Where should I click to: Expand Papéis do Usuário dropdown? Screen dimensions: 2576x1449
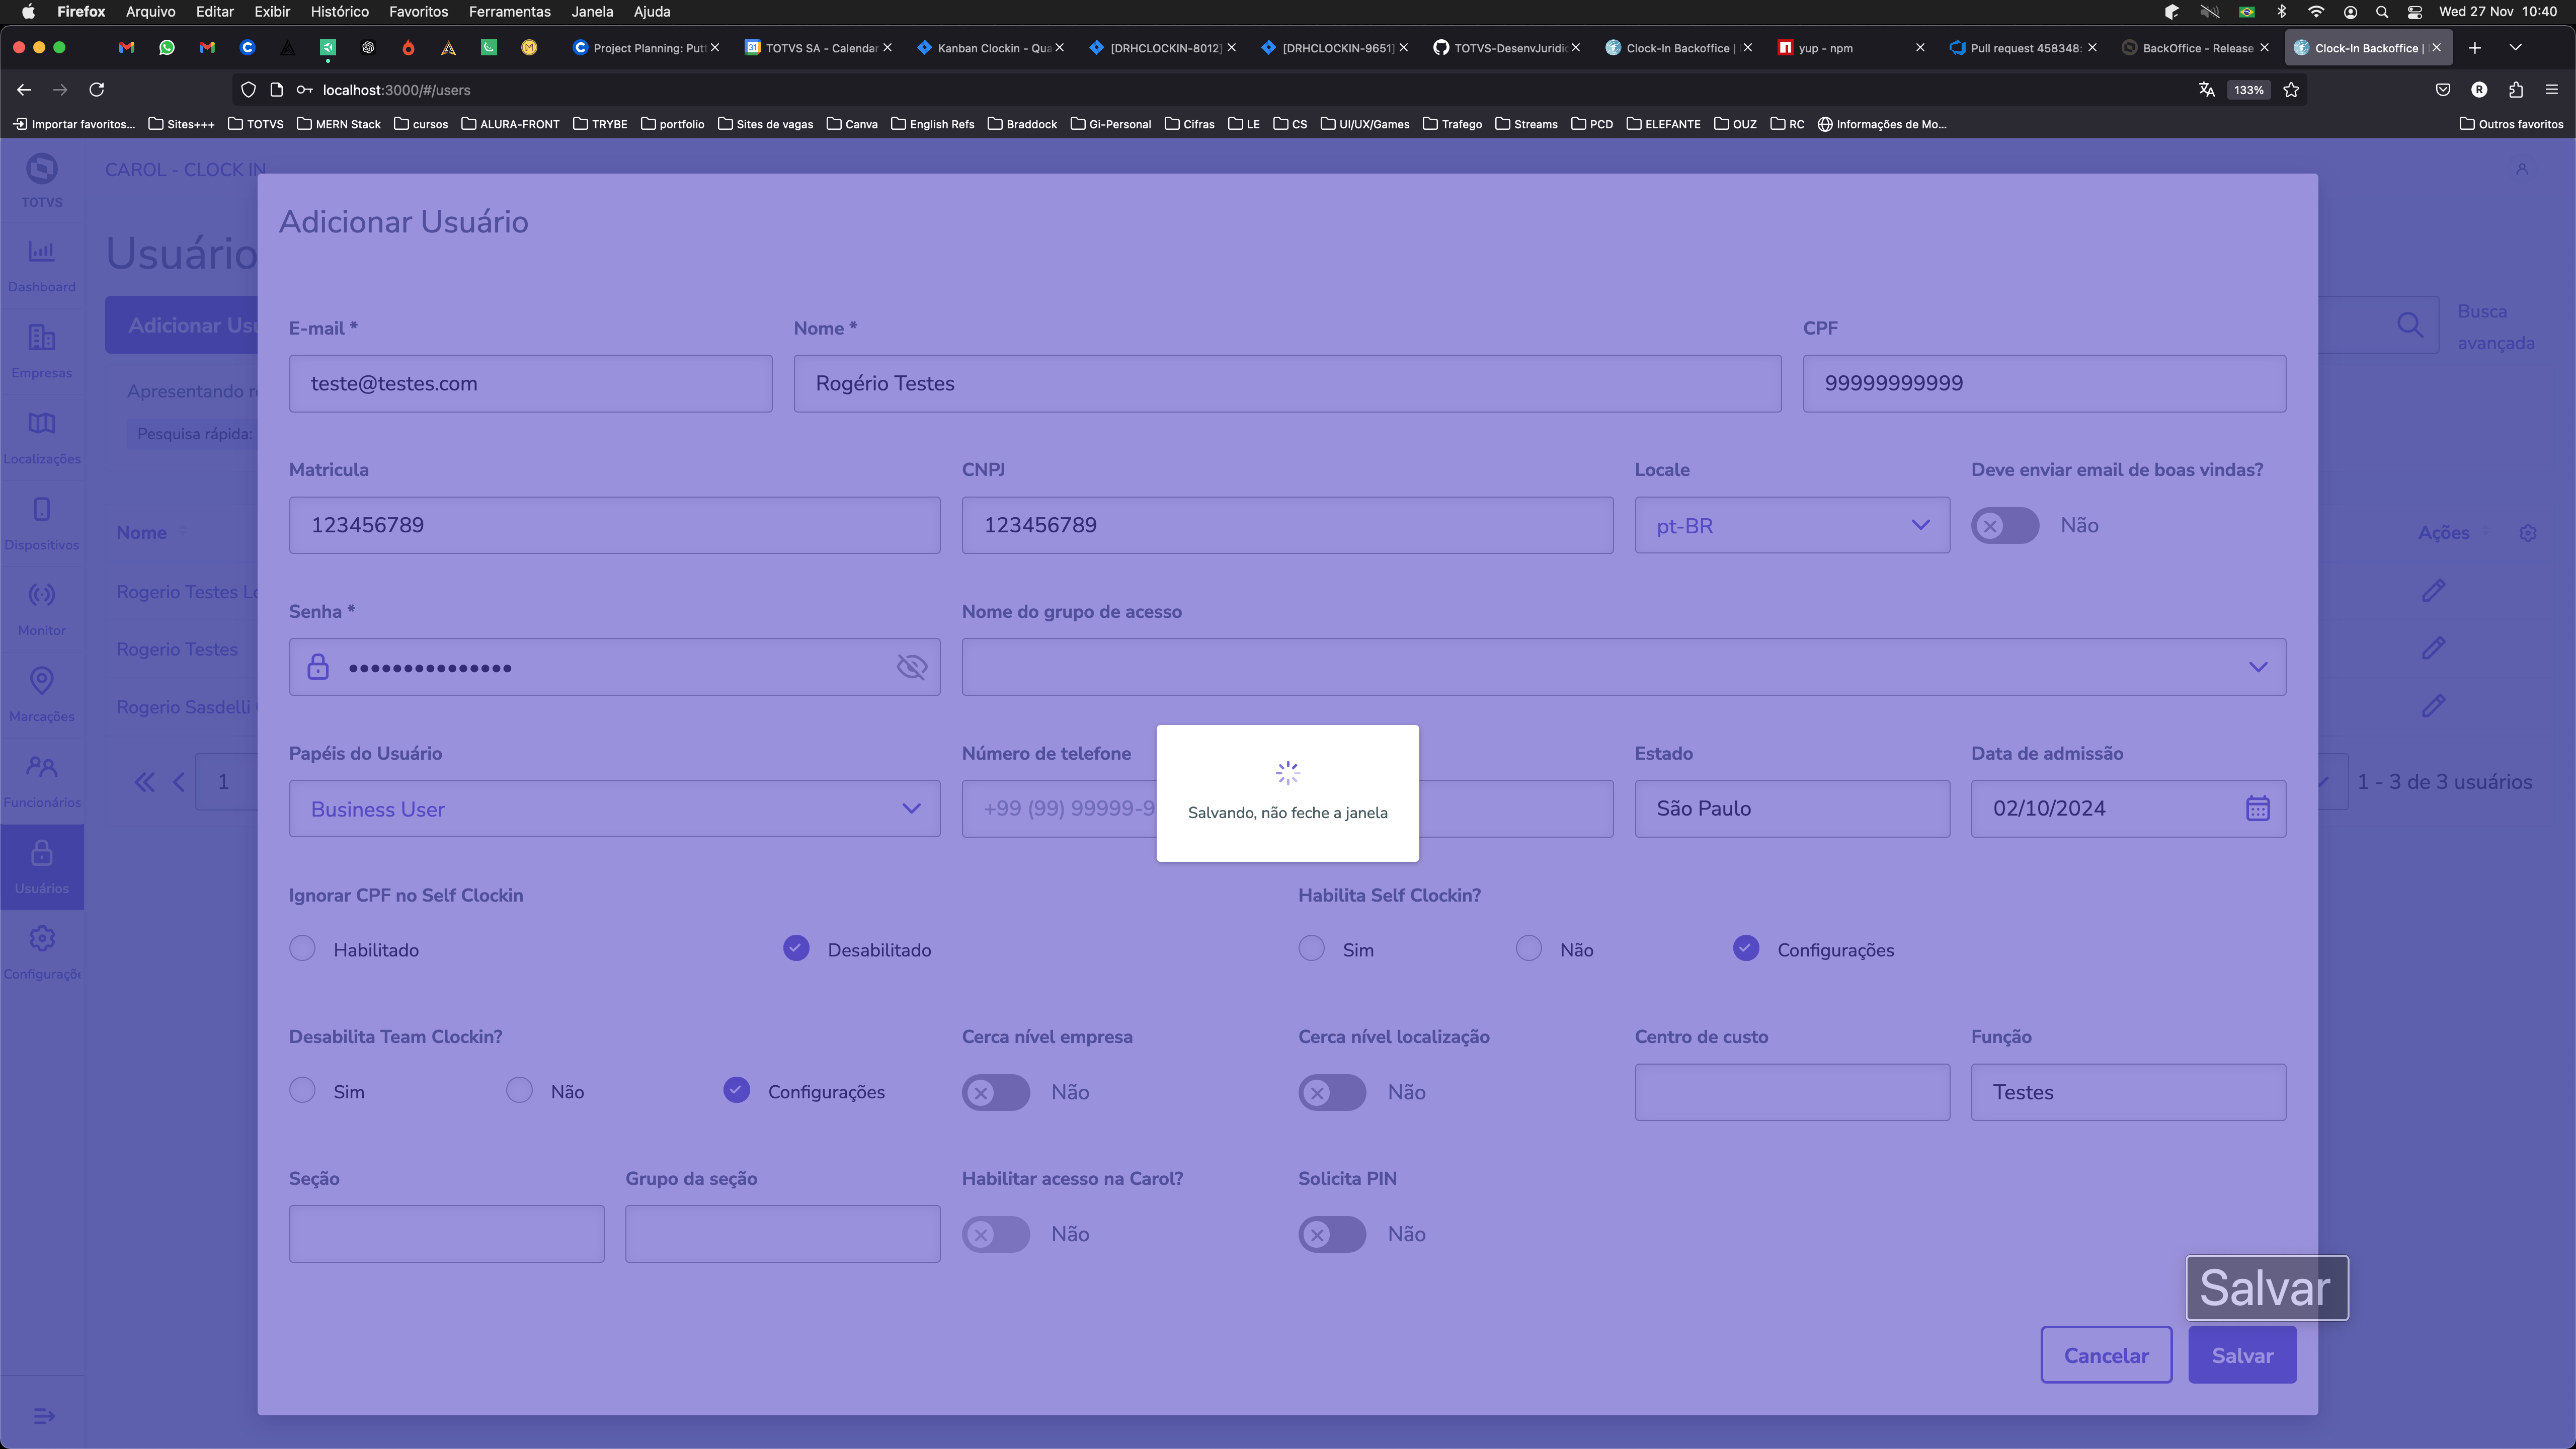[614, 808]
